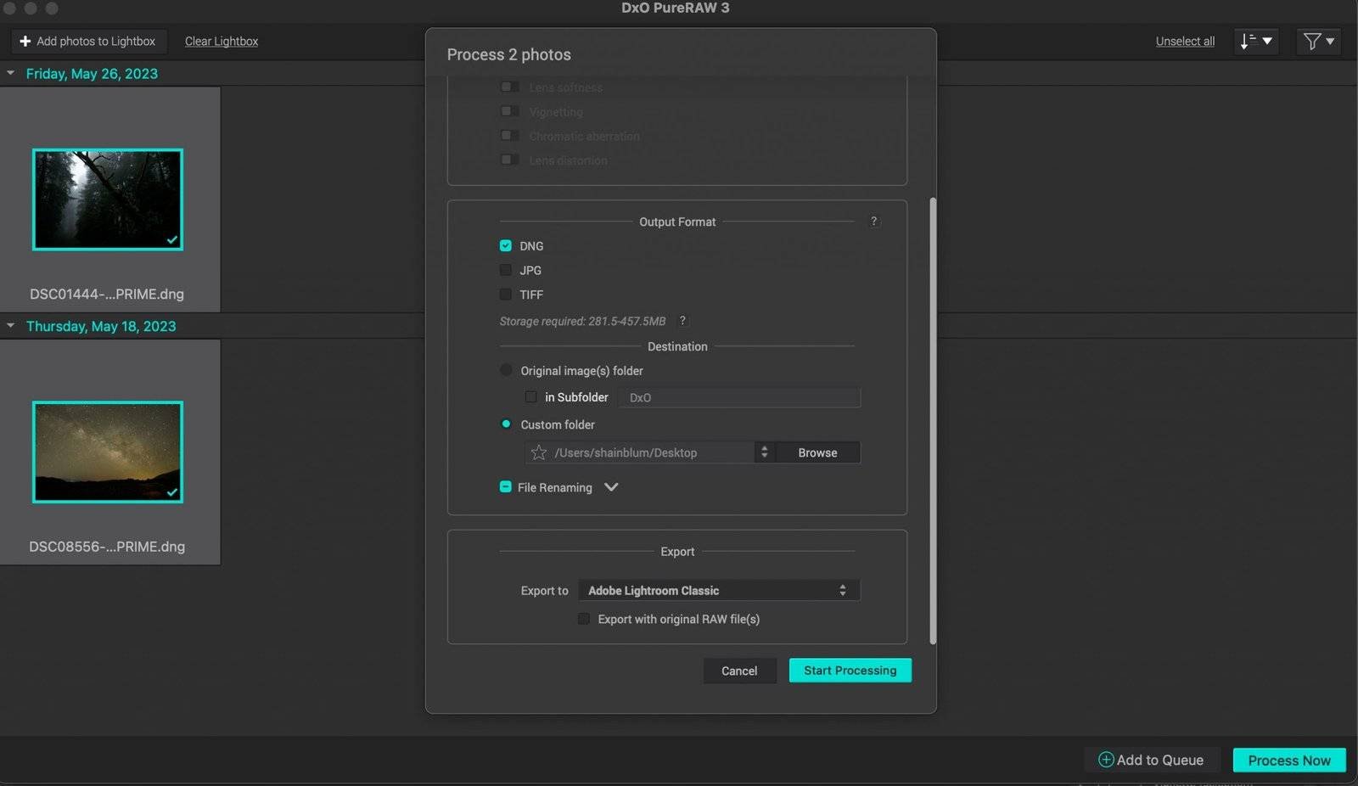Viewport: 1358px width, 786px height.
Task: Select Original image(s) folder radio button
Action: pos(507,370)
